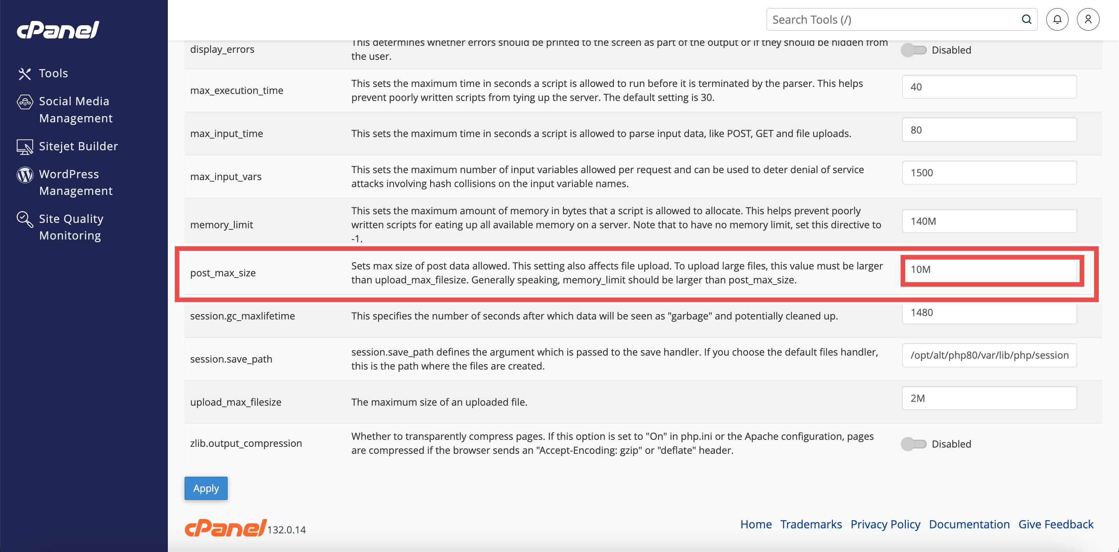Click the post_max_size value field

(x=992, y=270)
